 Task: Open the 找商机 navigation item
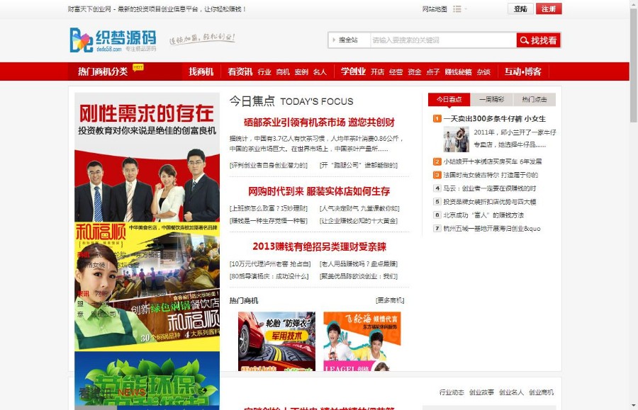point(201,72)
